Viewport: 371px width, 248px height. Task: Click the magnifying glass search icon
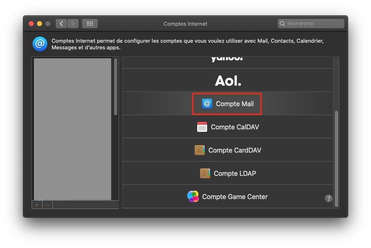(283, 24)
